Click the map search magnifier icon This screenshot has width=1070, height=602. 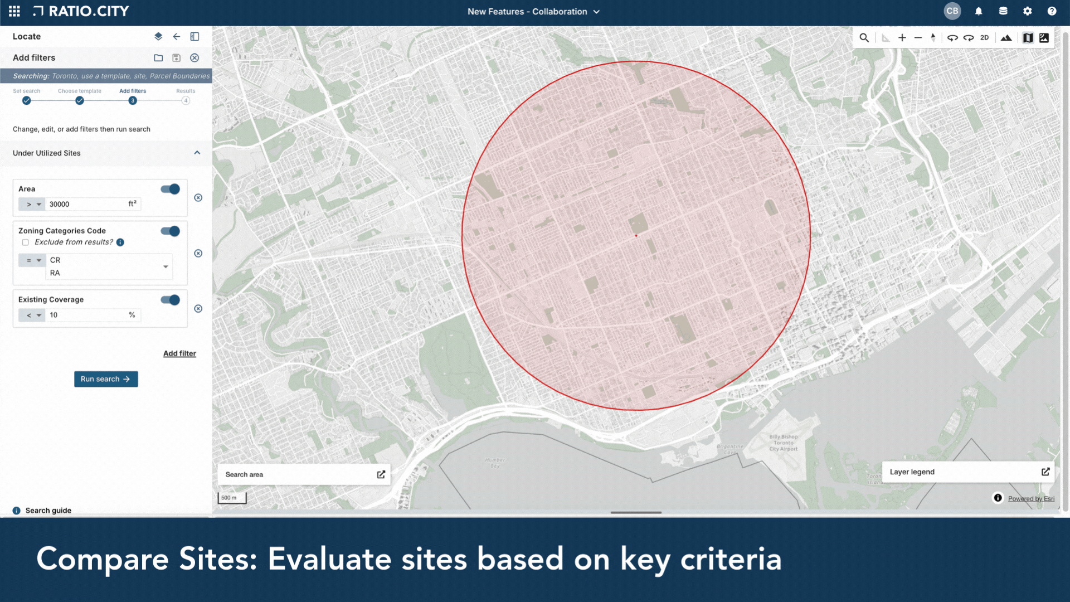[864, 38]
